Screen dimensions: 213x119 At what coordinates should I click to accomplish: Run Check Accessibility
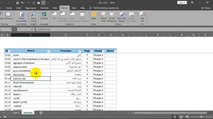21,17
